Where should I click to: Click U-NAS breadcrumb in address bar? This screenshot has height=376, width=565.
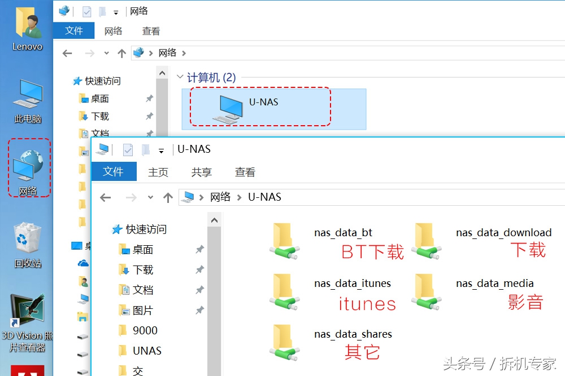(264, 197)
